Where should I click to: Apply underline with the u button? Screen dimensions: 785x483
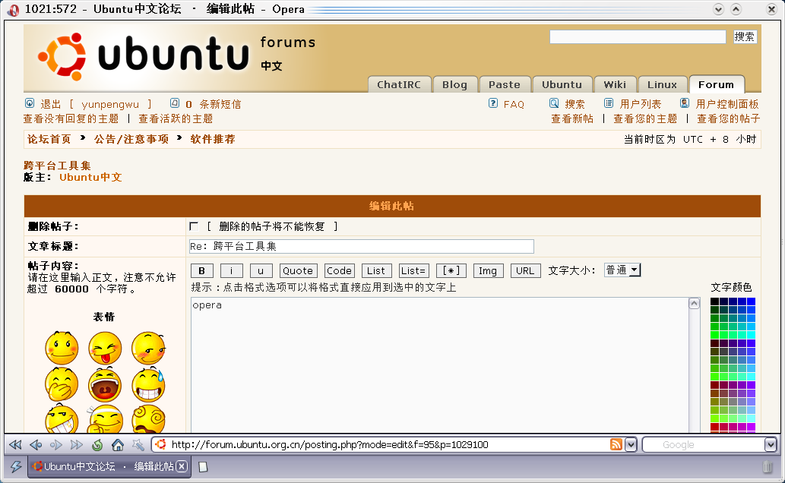pos(261,271)
